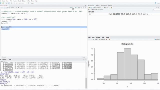160x90 pixels.
Task: Click the re-run previous code icon
Action: 75,8
